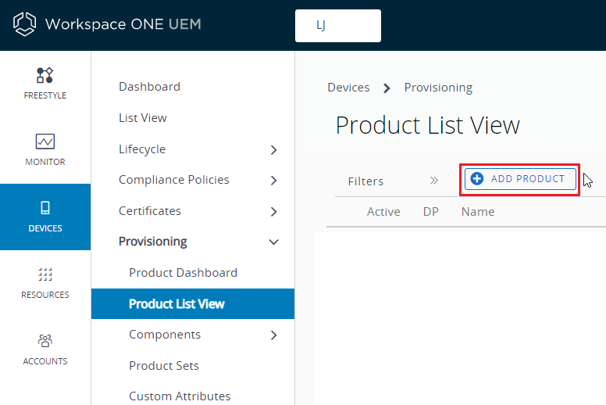606x405 pixels.
Task: Expand the Components submenu chevron
Action: pyautogui.click(x=273, y=335)
